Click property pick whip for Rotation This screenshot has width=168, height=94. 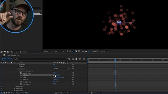[73, 79]
